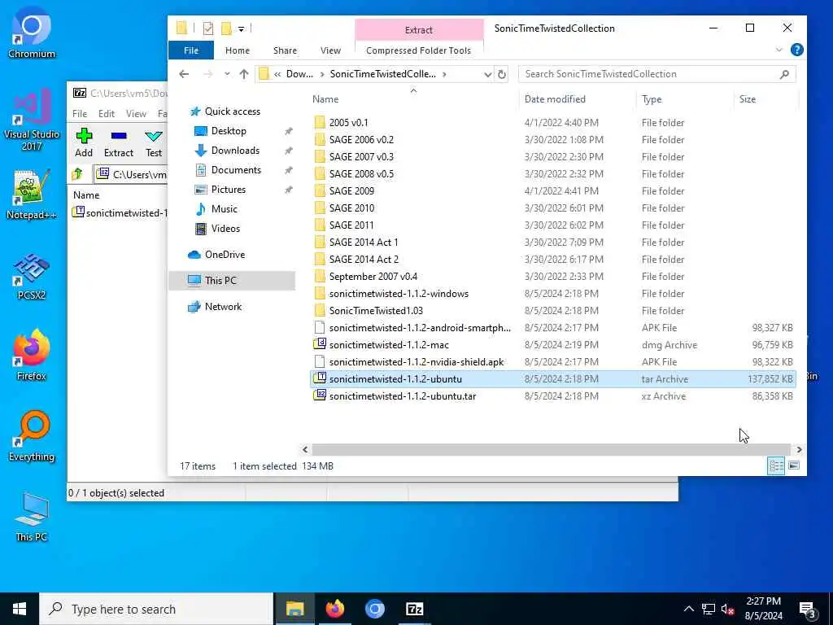
Task: Click the Test icon in 7-Zip toolbar
Action: pyautogui.click(x=154, y=137)
